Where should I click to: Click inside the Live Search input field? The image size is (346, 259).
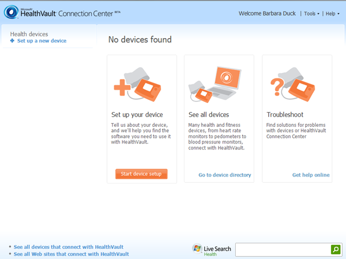[x=283, y=250]
